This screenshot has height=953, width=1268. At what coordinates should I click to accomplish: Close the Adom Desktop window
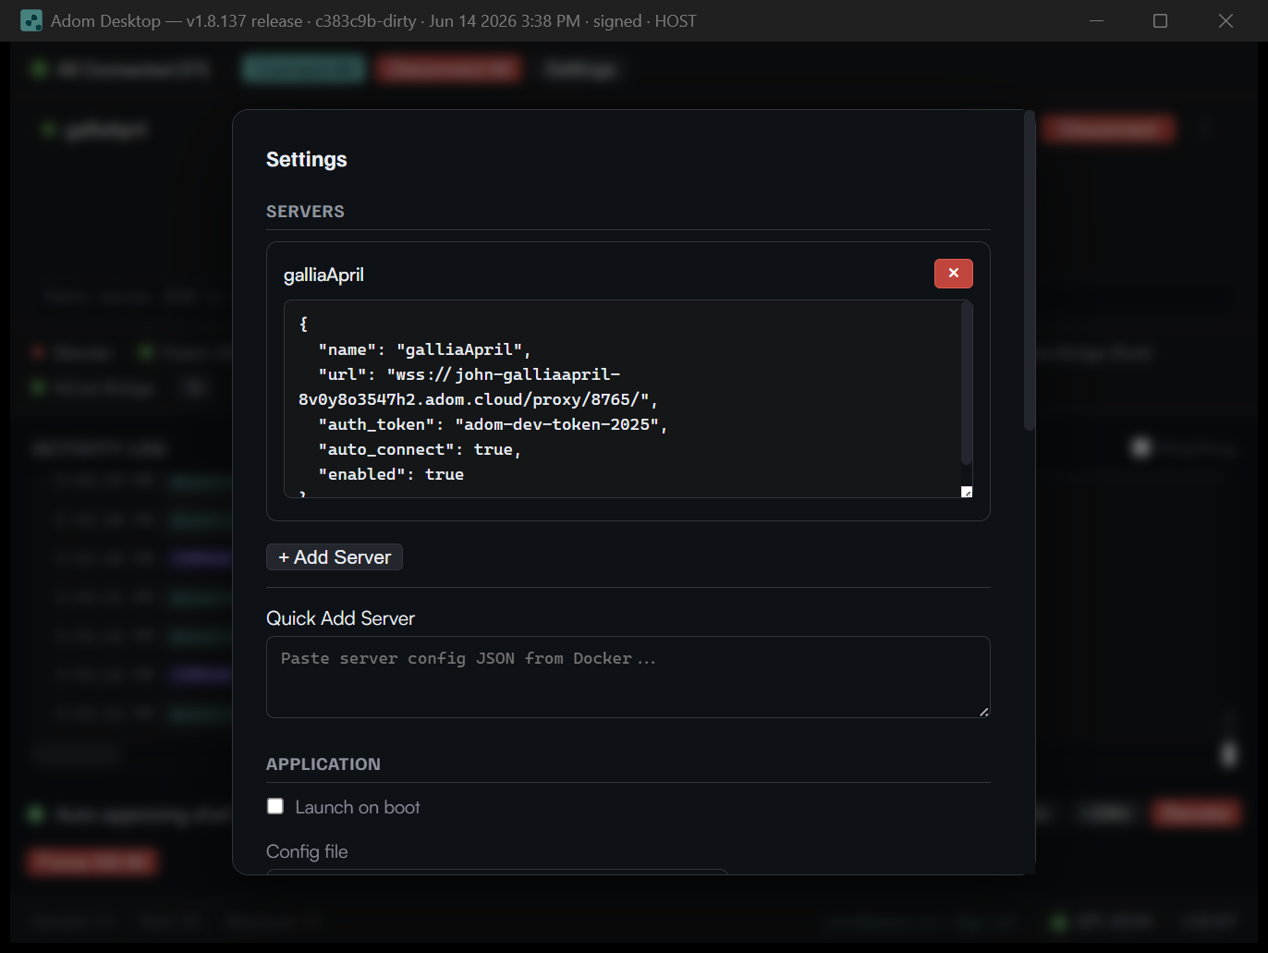click(x=1225, y=20)
